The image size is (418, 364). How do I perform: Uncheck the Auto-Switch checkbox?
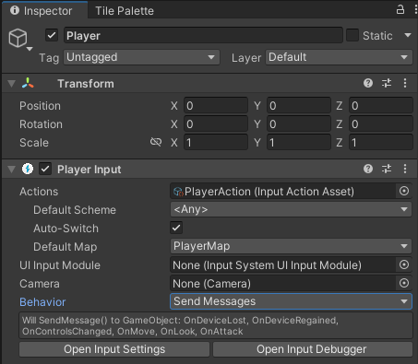tap(176, 228)
